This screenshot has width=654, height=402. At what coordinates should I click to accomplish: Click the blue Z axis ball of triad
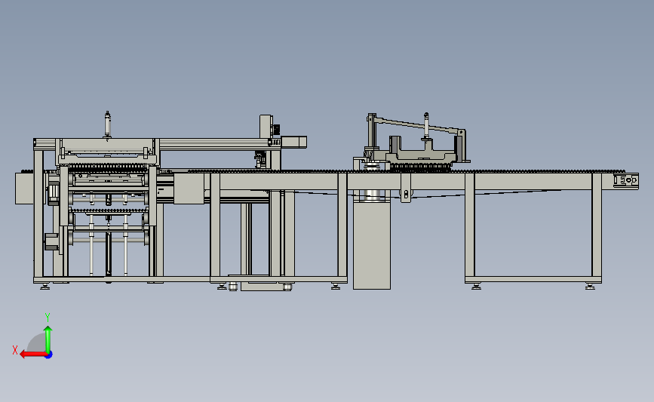[x=49, y=355]
